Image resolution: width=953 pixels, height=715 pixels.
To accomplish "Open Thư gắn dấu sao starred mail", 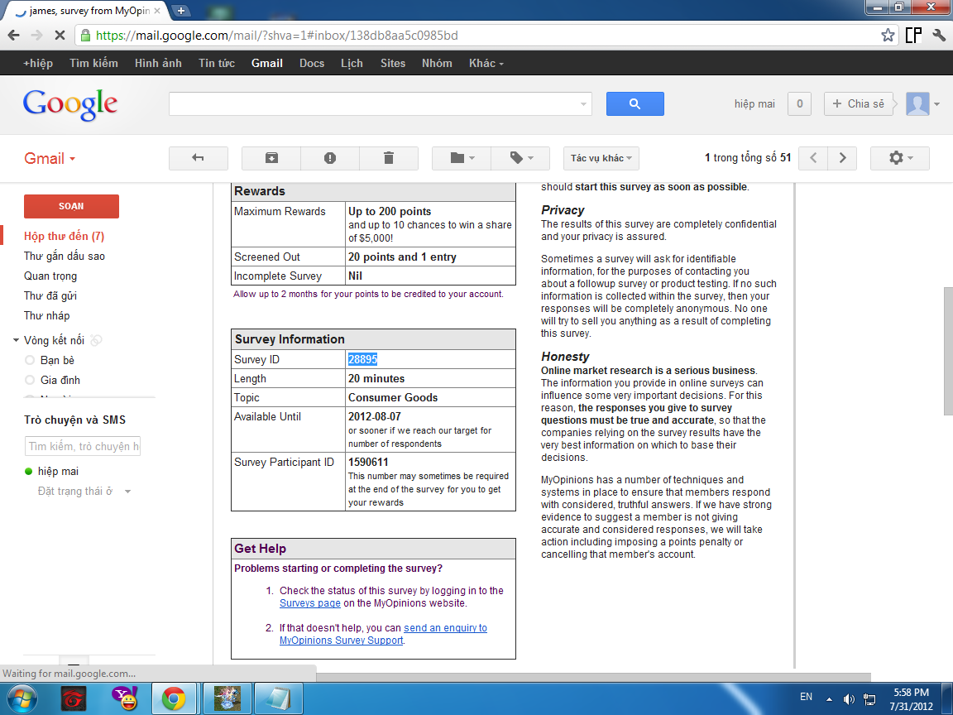I will [64, 256].
